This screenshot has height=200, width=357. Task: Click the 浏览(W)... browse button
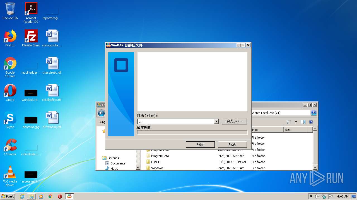(234, 121)
